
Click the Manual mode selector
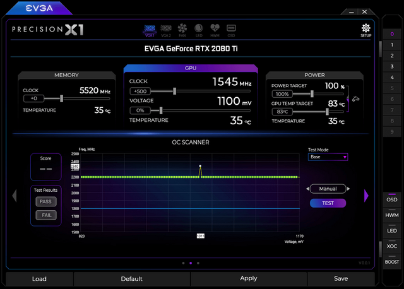pyautogui.click(x=328, y=189)
